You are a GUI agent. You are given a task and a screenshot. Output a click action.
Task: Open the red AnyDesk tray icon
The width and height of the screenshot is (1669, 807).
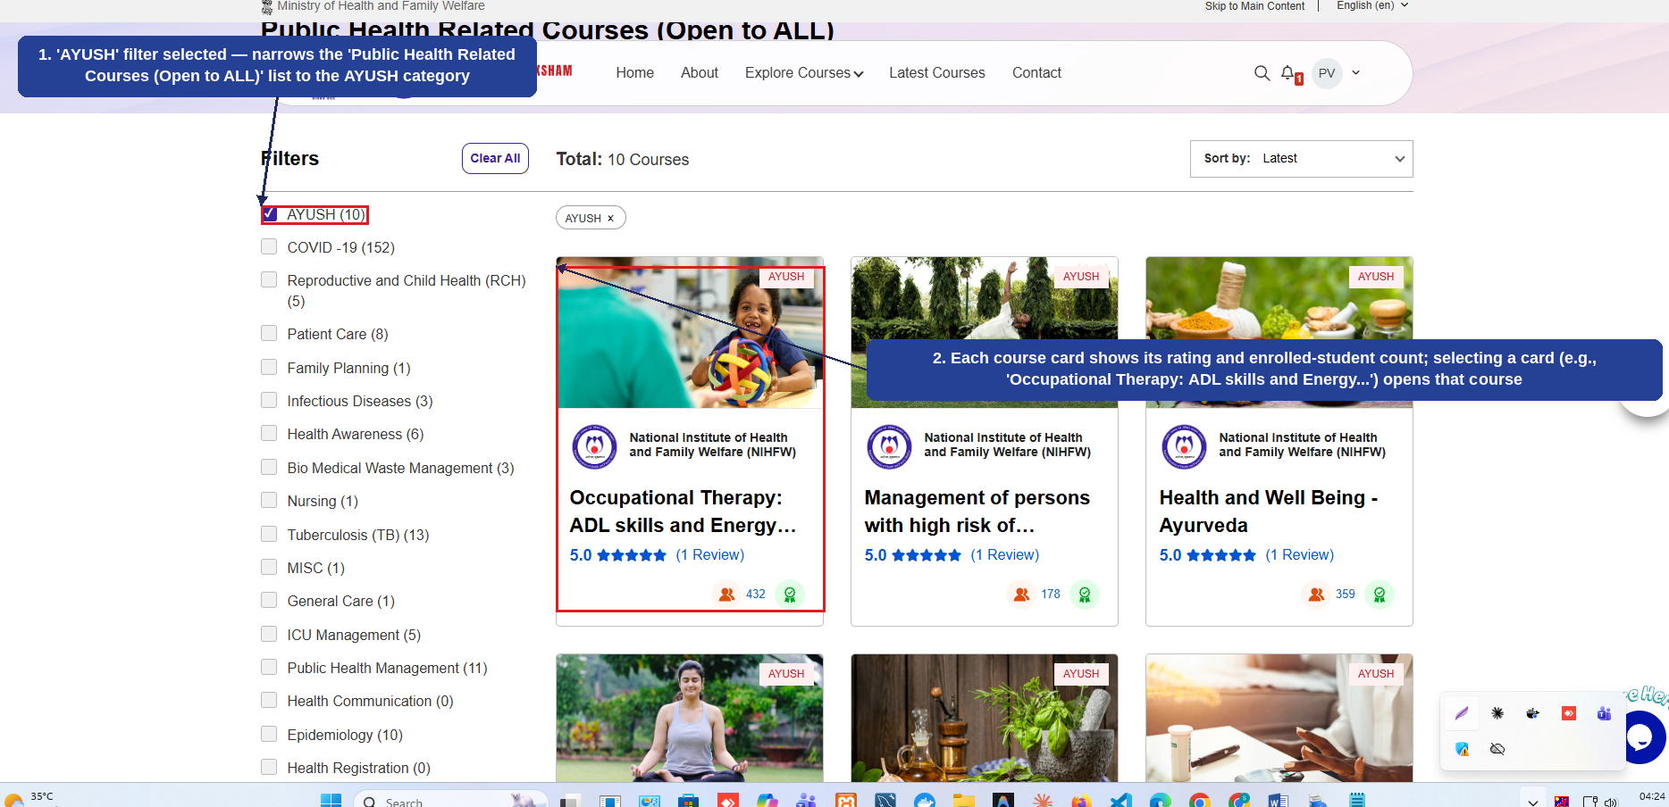coord(1569,713)
